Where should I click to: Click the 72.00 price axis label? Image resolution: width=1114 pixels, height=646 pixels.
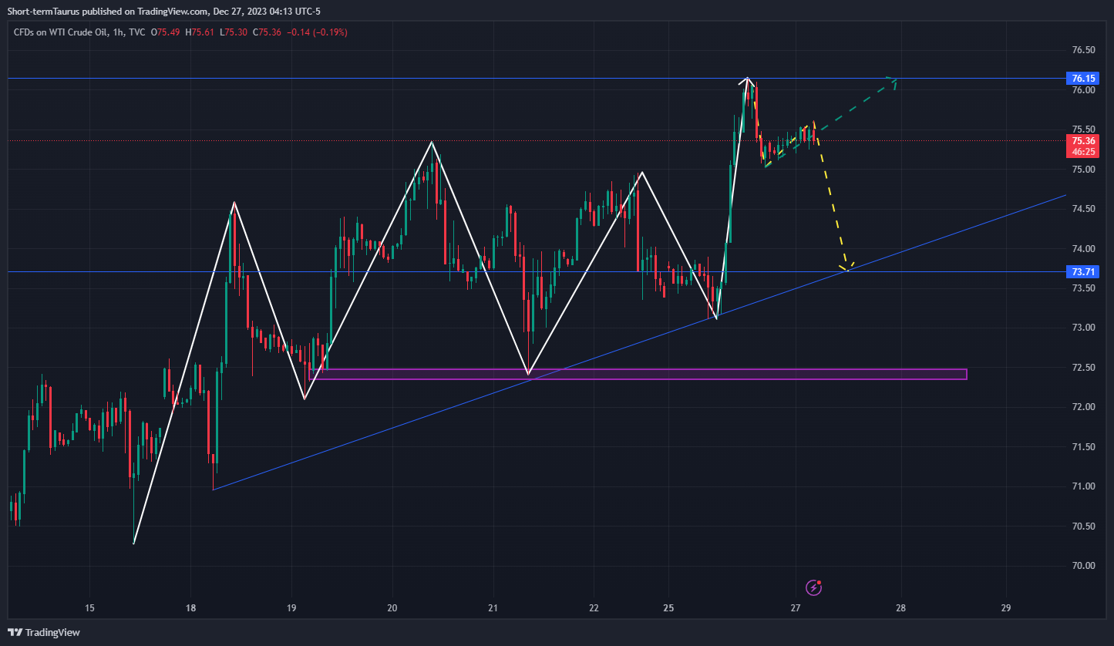tap(1083, 407)
